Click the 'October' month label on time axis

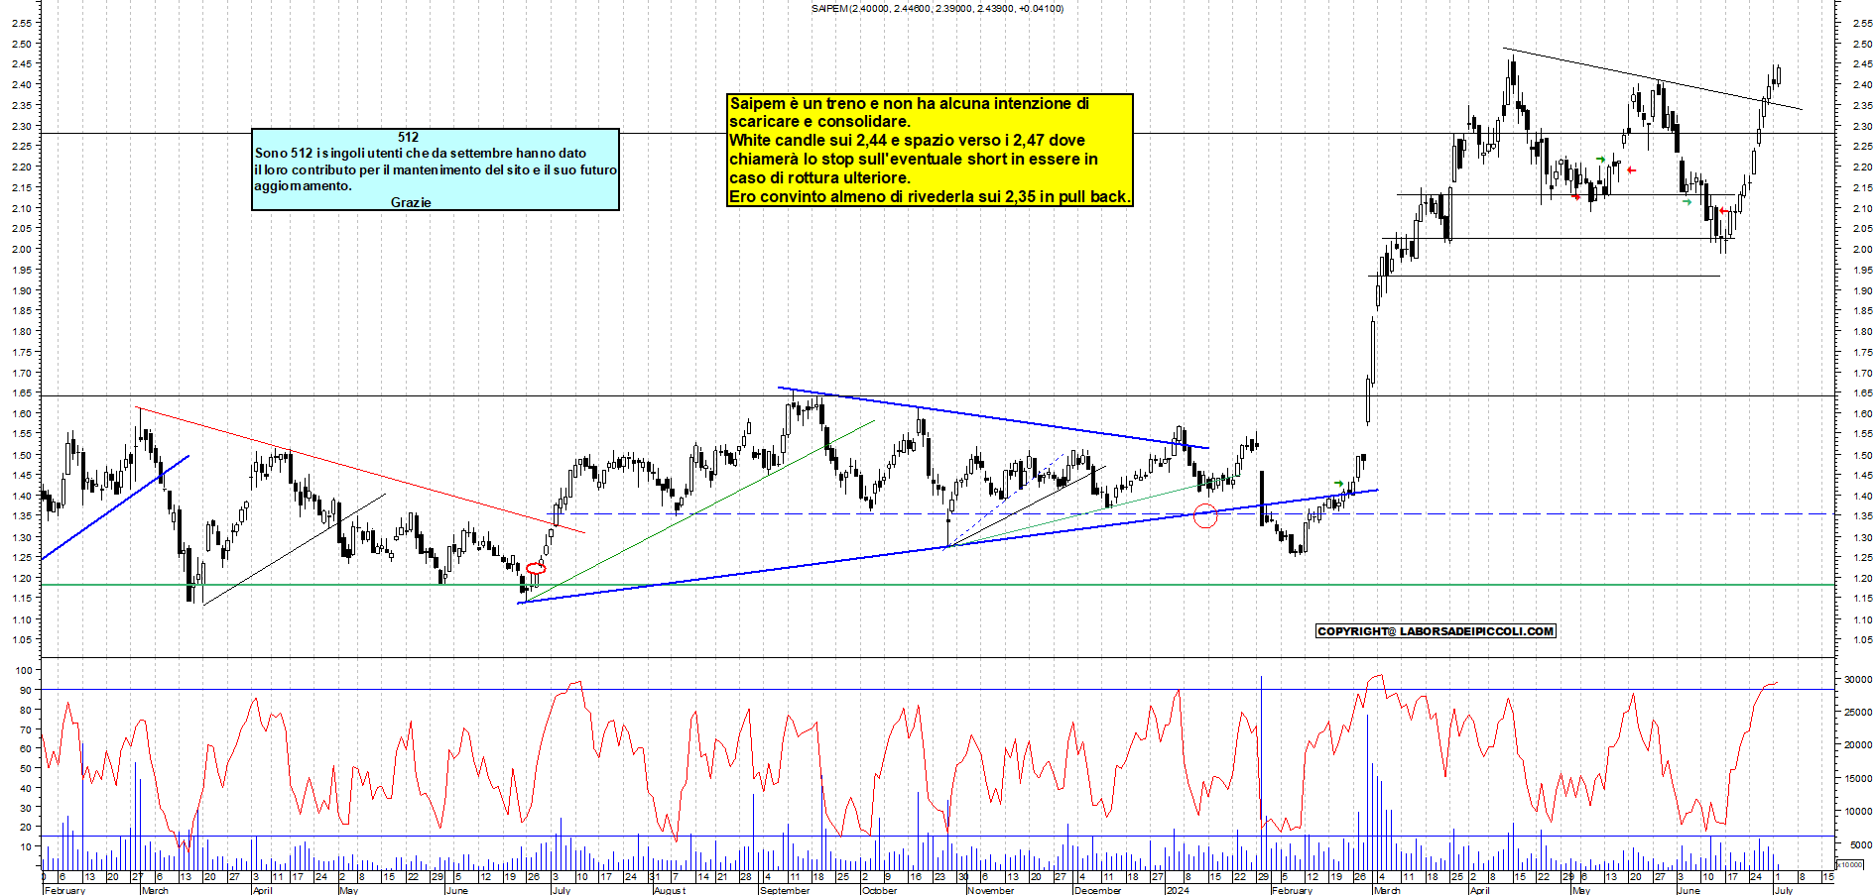tap(880, 890)
